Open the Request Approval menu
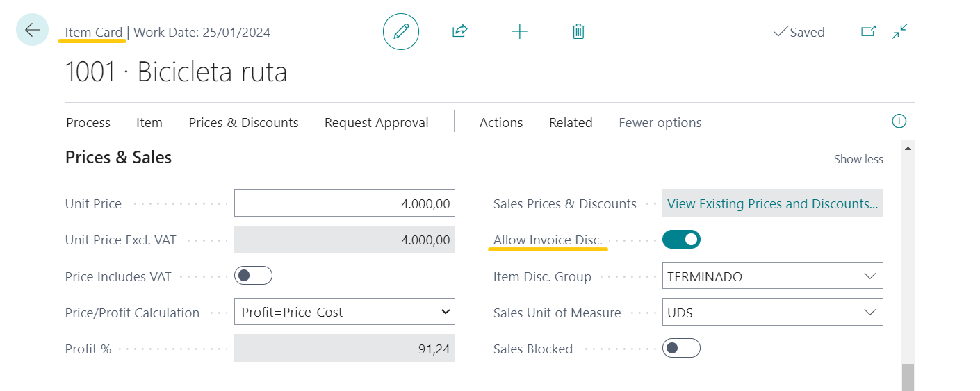 tap(377, 122)
